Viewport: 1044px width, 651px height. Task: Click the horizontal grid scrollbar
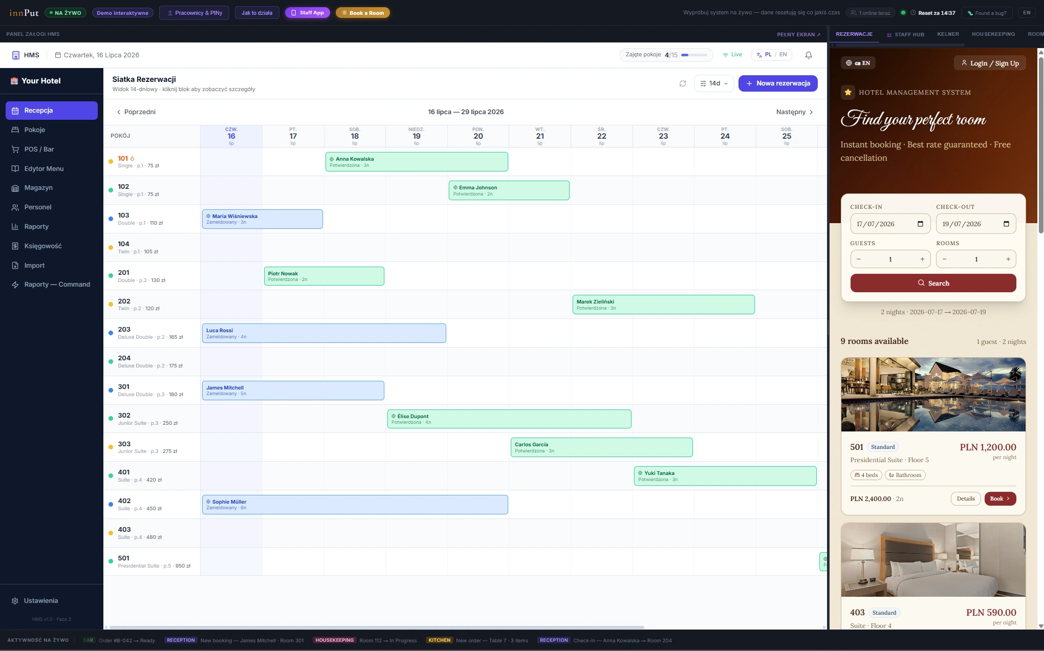[377, 627]
